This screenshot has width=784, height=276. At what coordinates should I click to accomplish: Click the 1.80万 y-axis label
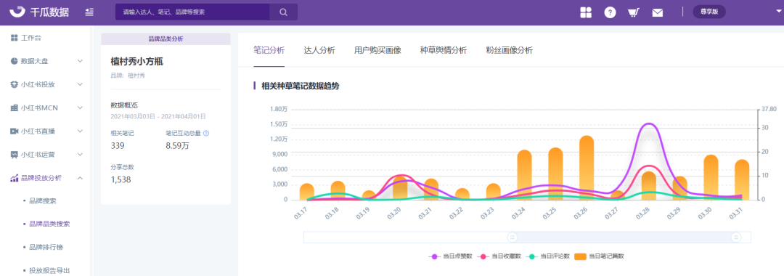click(279, 109)
